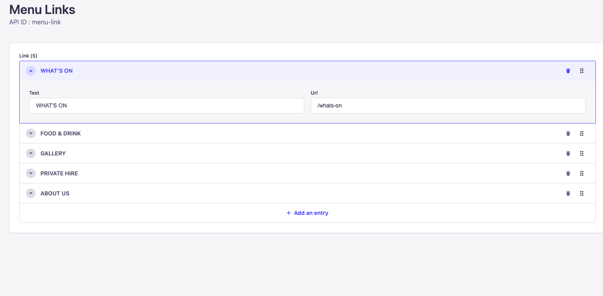Click trash icon for ABOUT US
603x296 pixels.
568,193
